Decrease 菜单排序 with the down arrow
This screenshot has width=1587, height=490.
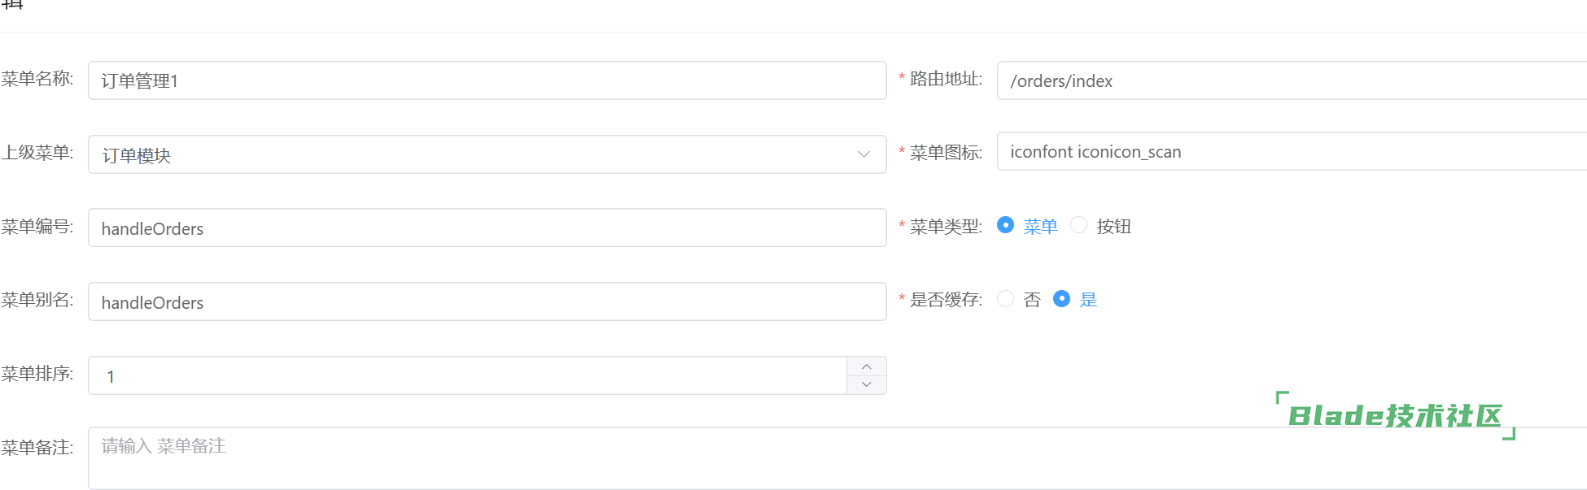(866, 384)
